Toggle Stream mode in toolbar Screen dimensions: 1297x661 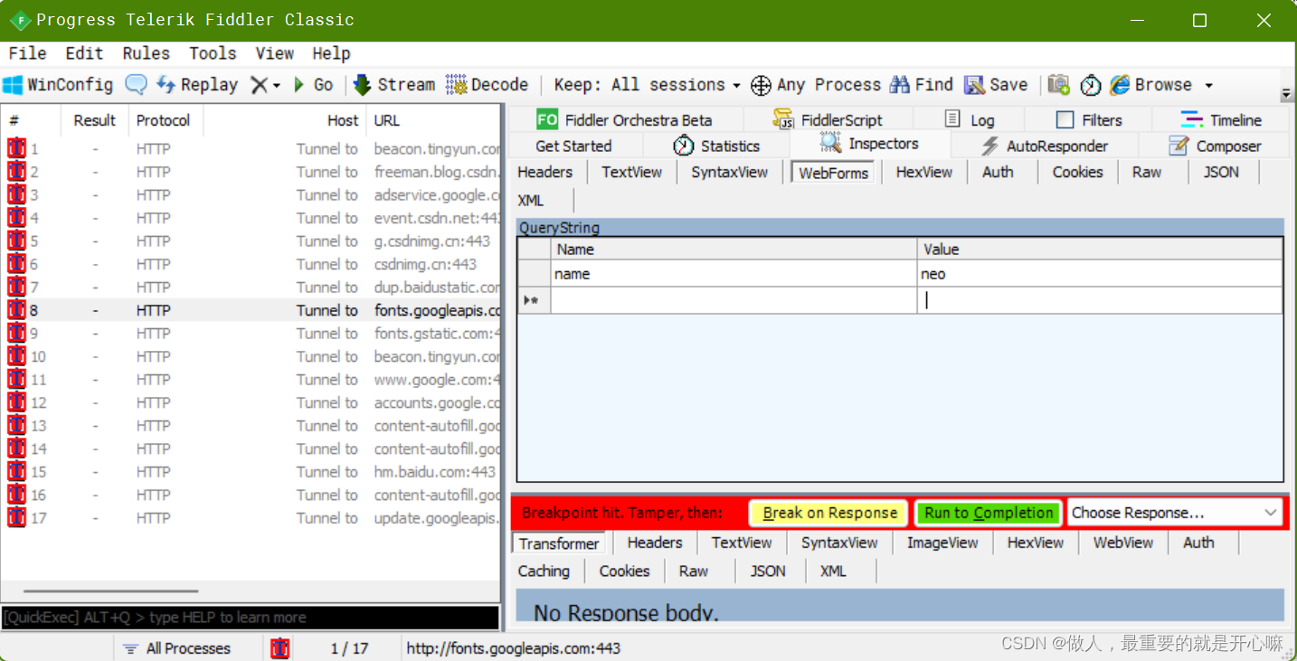[394, 85]
